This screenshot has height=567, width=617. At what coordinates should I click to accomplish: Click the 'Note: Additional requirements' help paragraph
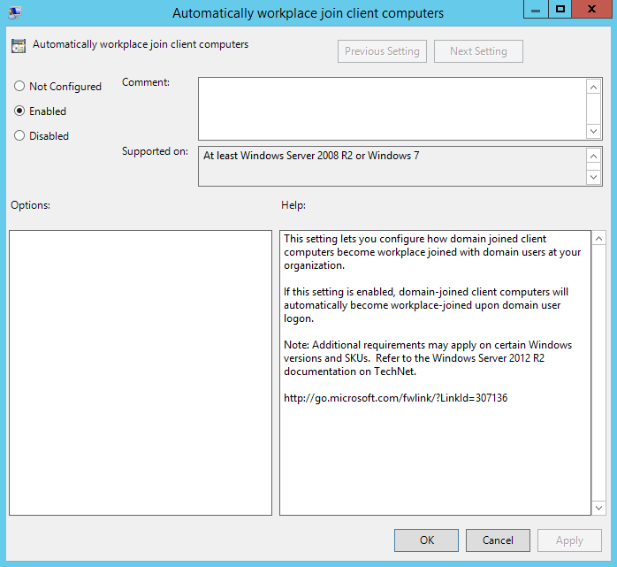(x=428, y=358)
